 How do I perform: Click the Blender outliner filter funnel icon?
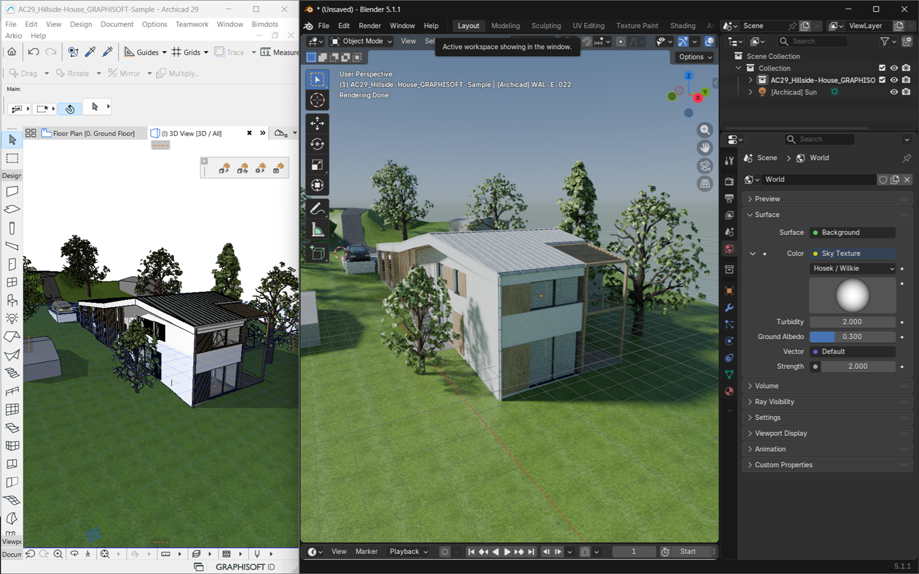[x=884, y=41]
